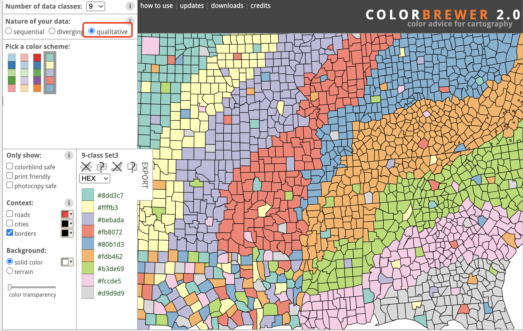Click the vertical EXPORT tab

145,175
